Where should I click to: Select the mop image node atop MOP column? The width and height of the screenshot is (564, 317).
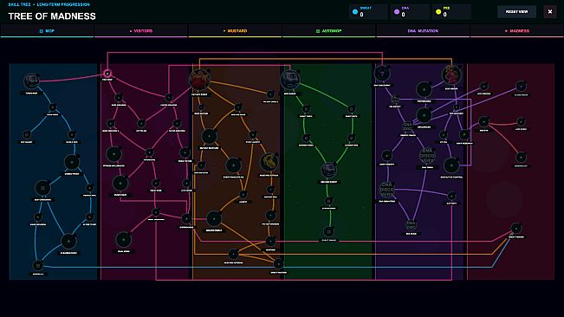coord(31,81)
